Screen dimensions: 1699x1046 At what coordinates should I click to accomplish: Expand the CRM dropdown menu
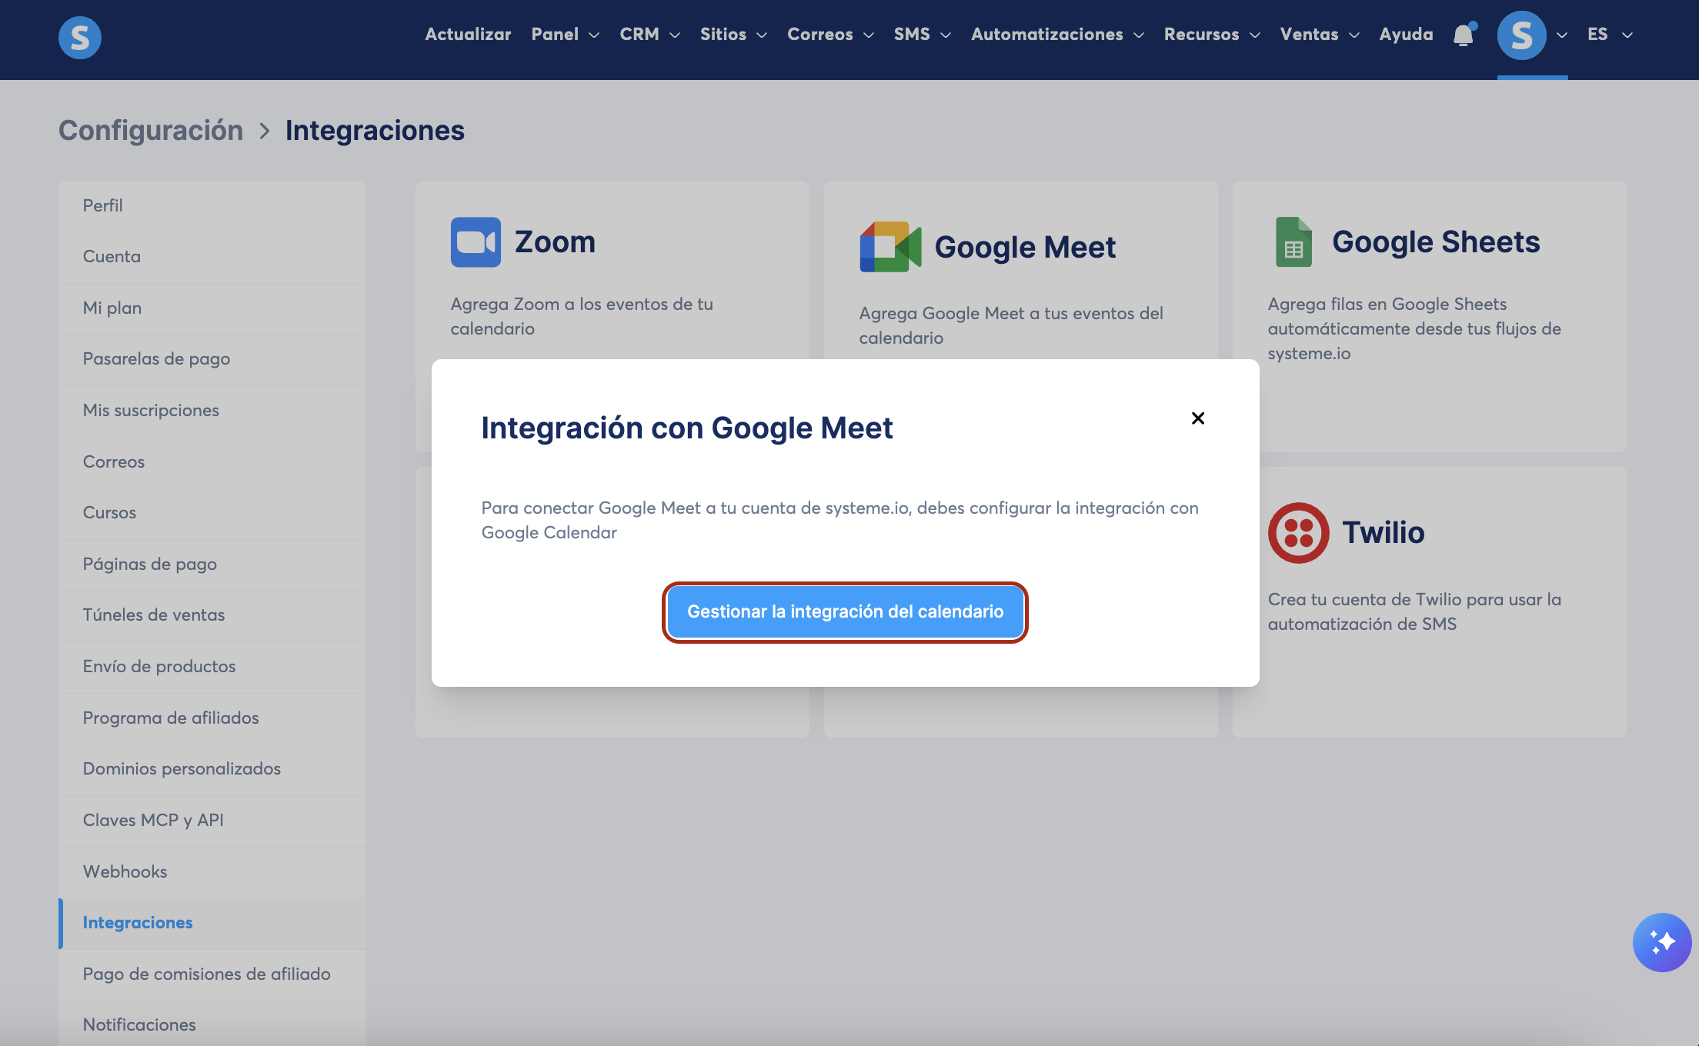click(649, 35)
